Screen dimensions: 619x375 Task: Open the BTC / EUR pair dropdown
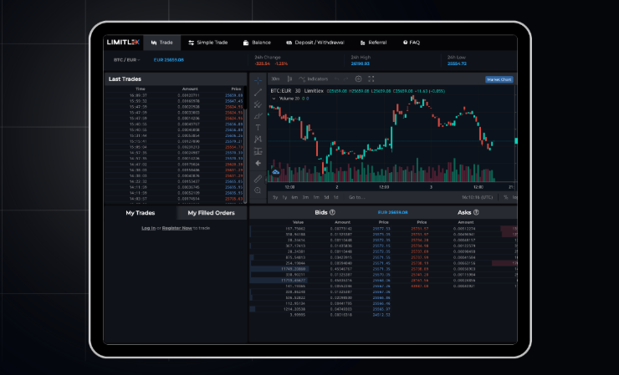[127, 60]
